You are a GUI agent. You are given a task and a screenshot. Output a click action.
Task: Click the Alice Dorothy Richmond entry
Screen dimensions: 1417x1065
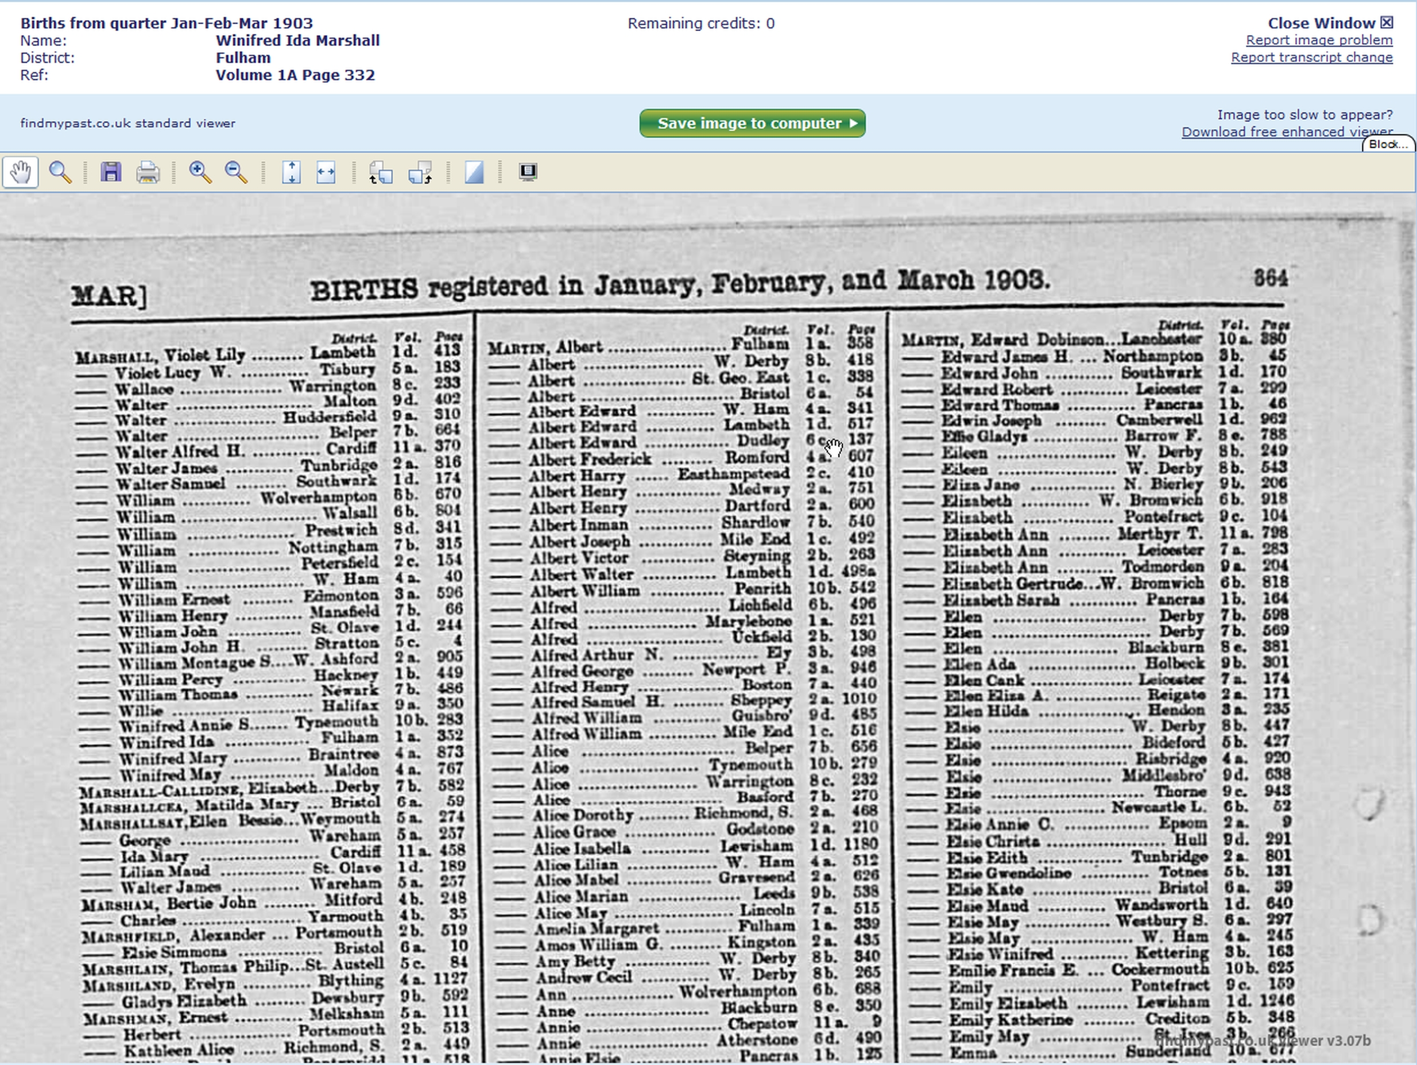(x=686, y=814)
